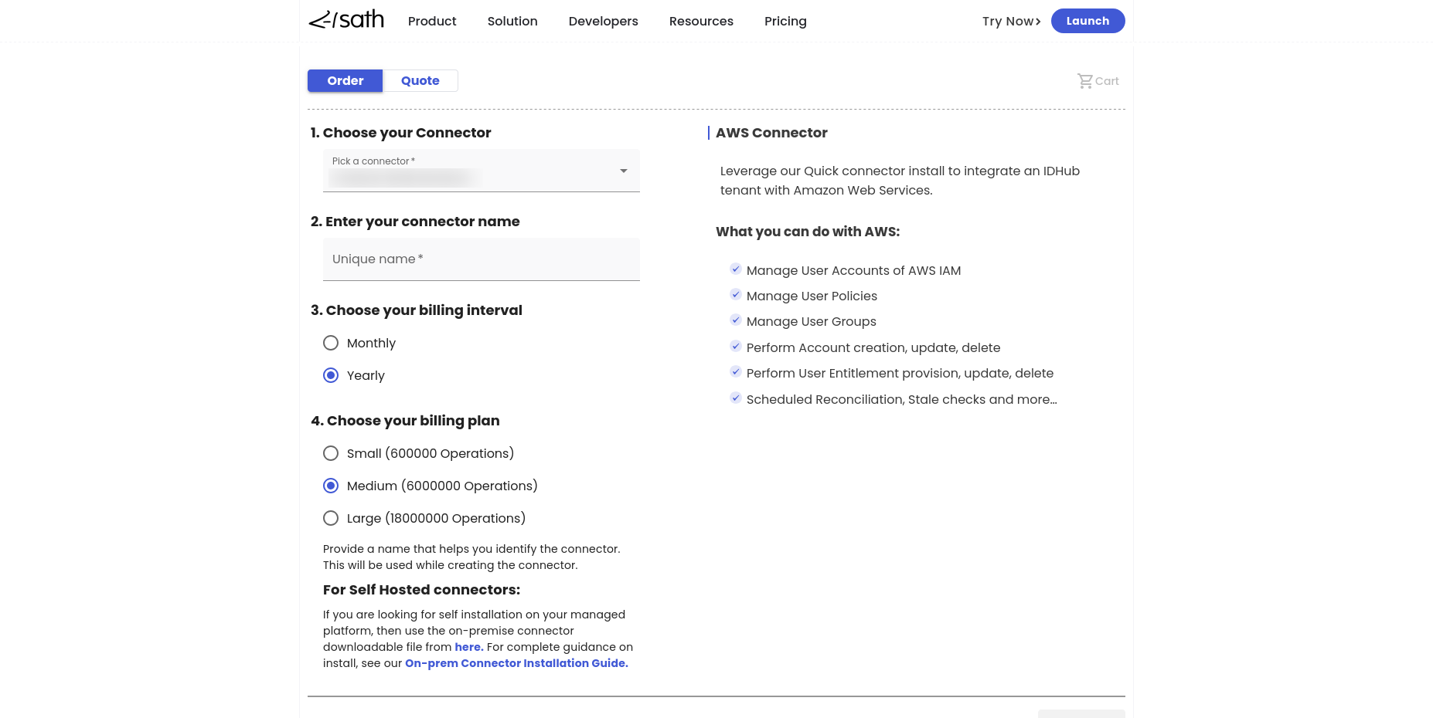Select the Monthly billing interval
The image size is (1433, 718).
coord(331,343)
